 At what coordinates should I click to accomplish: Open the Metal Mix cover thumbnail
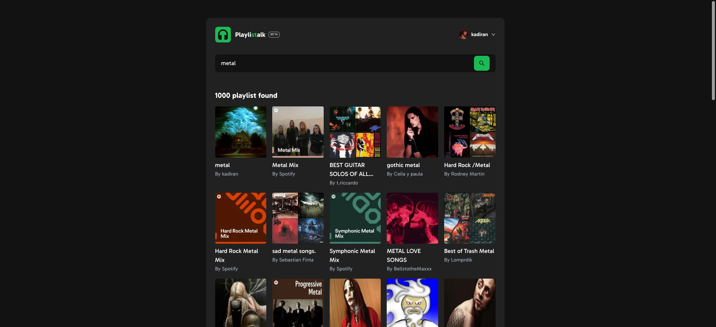coord(298,132)
